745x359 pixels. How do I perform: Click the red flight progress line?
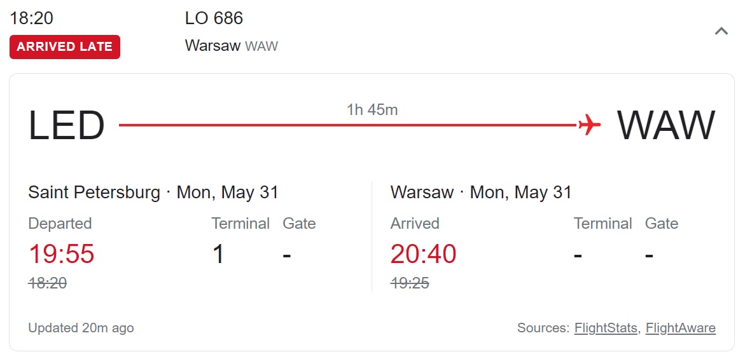click(348, 125)
